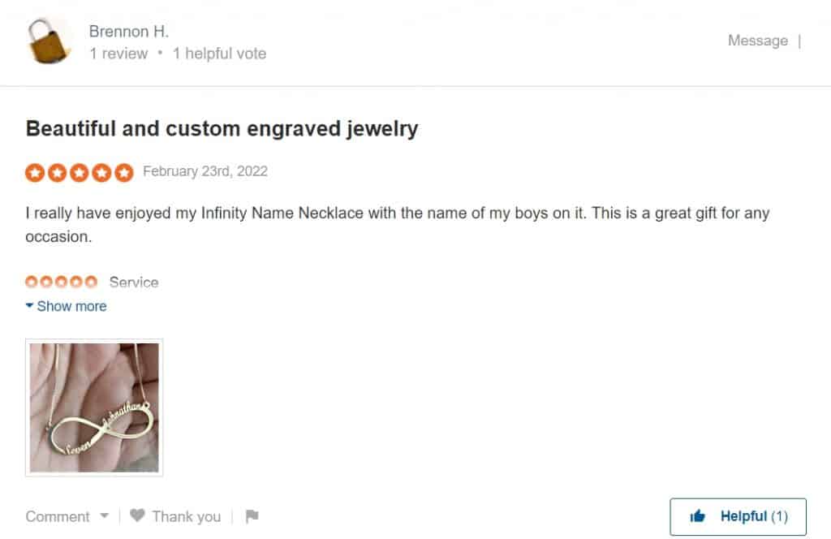831x539 pixels.
Task: Click the third star in the main rating
Action: point(80,172)
